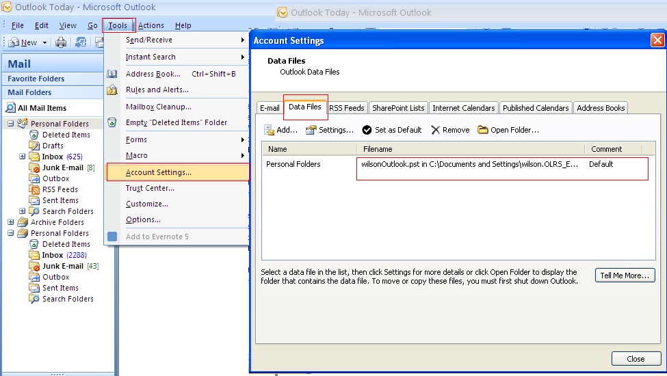
Task: Open the Go menu
Action: point(93,25)
